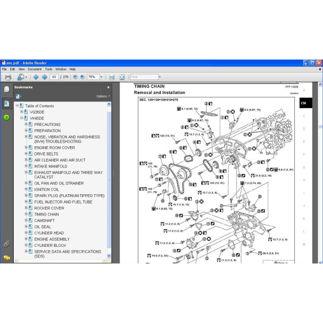The image size is (323, 323).
Task: Go to previous page with left arrow
Action: pyautogui.click(x=36, y=77)
